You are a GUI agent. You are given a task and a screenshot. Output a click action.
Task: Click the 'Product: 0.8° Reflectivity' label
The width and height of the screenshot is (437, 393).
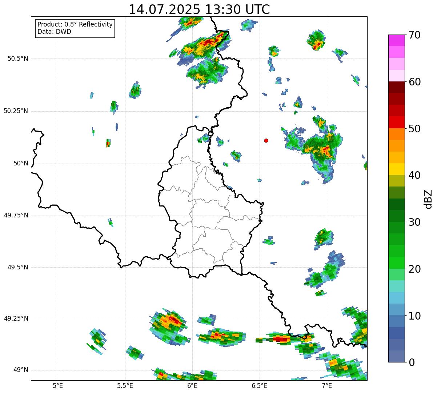[75, 24]
